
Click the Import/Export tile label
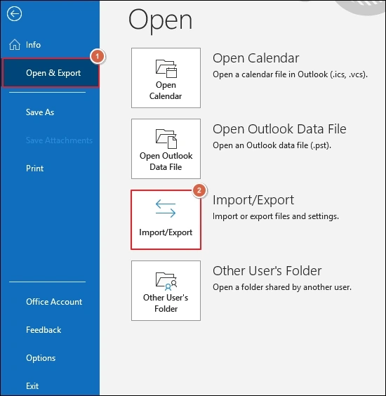(166, 232)
